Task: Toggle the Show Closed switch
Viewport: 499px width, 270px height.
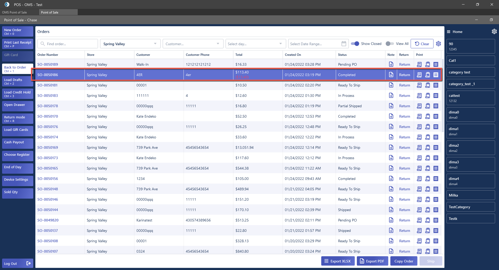Action: pos(355,44)
